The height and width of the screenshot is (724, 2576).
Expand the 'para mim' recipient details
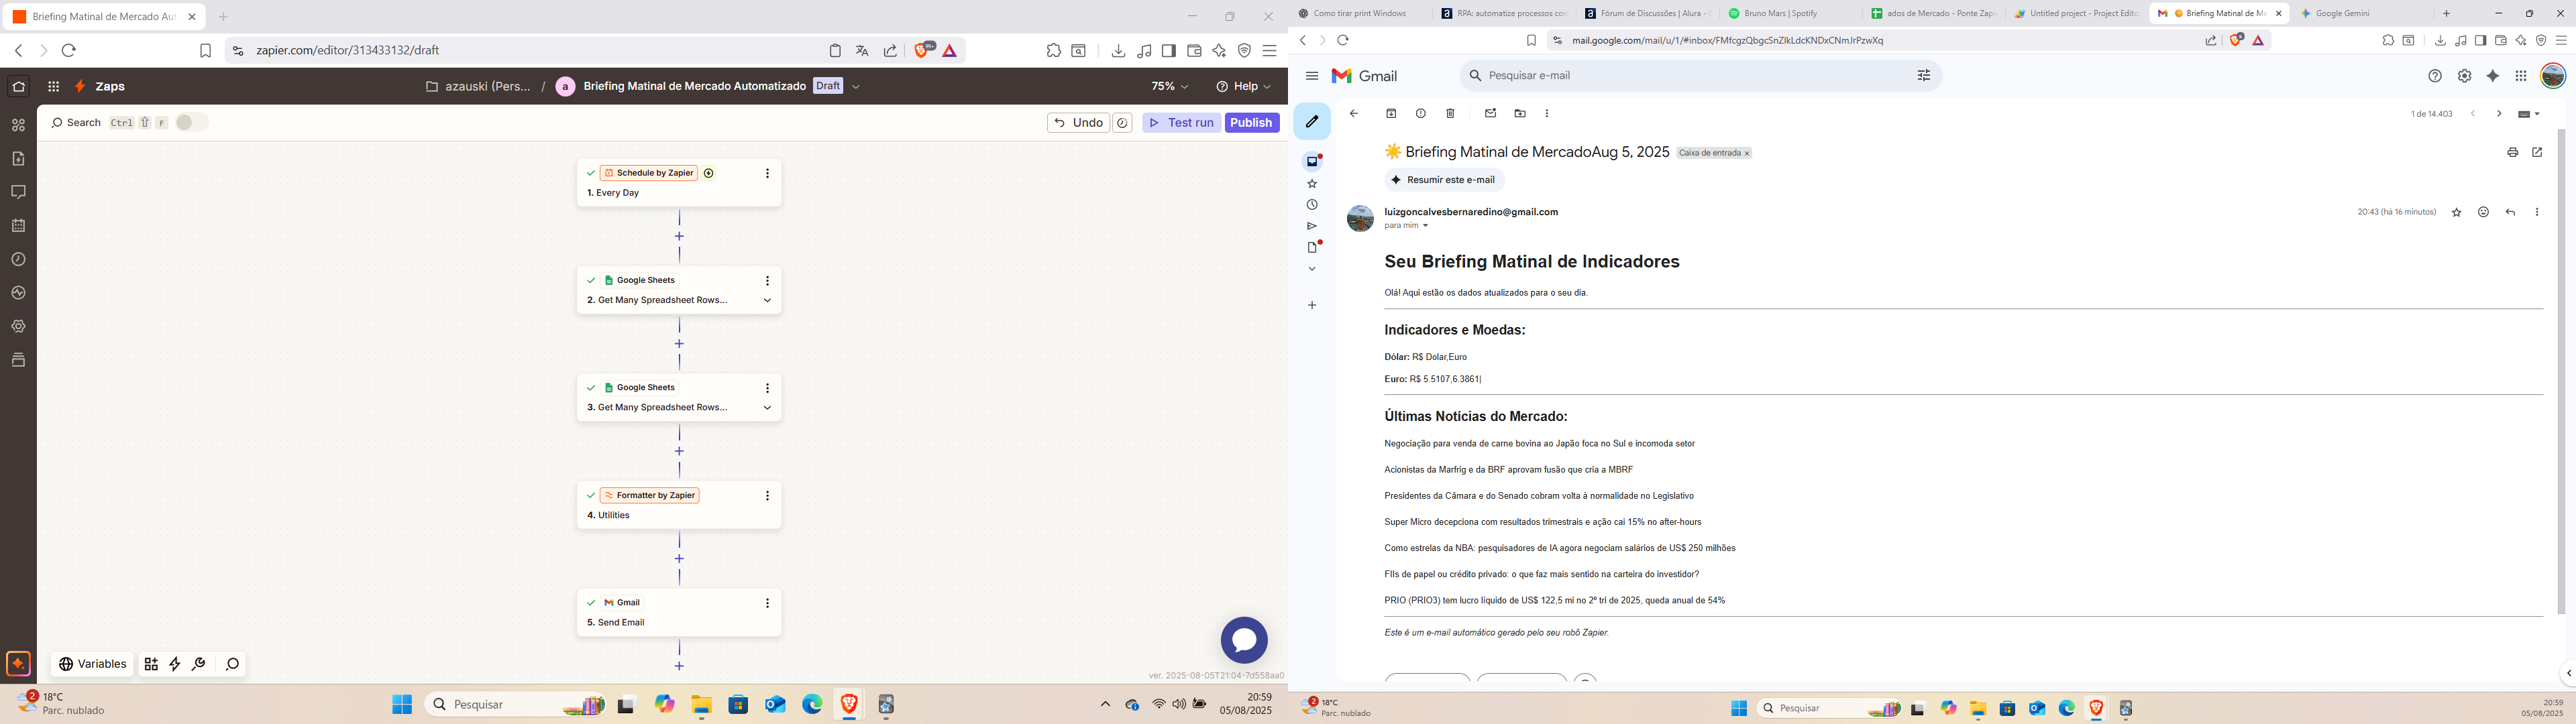[1425, 226]
